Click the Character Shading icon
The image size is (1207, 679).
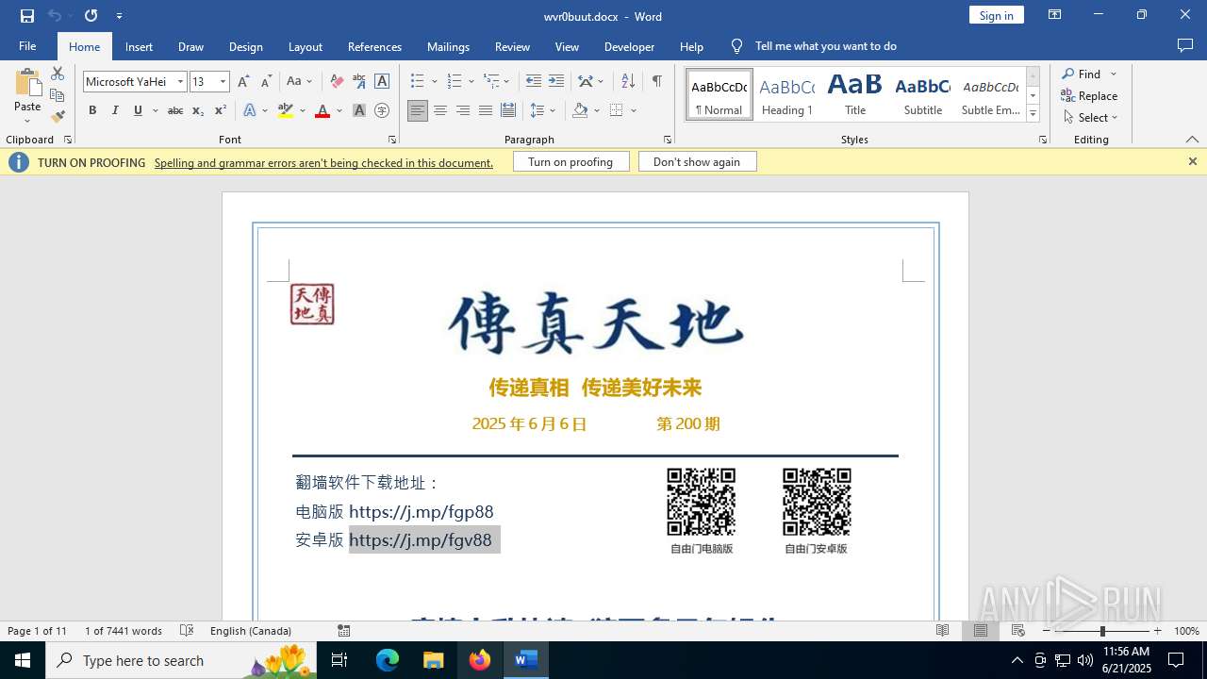[x=359, y=110]
